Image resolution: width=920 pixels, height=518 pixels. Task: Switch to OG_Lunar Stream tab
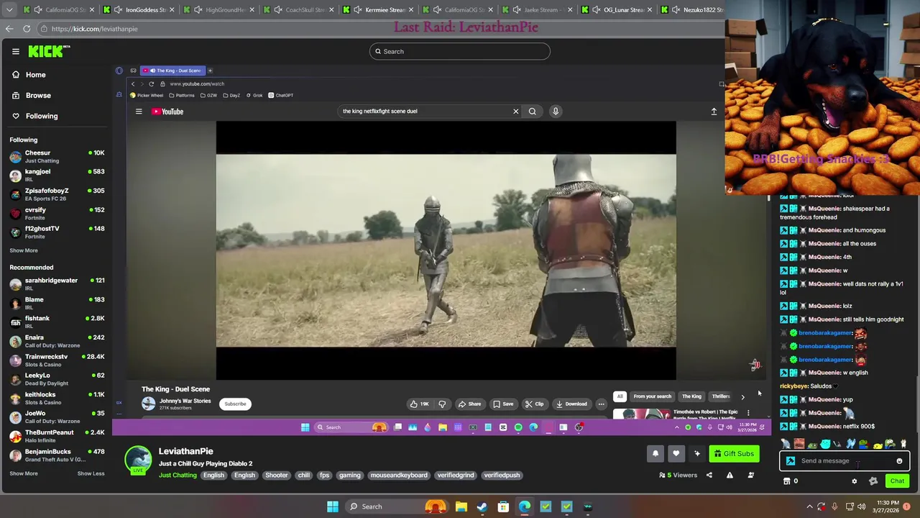617,10
